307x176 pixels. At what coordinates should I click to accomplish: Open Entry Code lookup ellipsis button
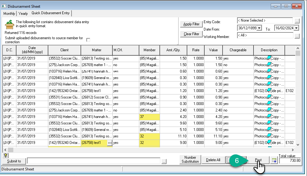[x=297, y=21]
